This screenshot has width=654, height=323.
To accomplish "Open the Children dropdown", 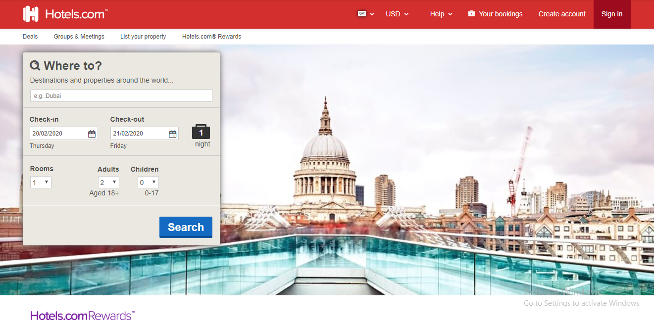I will click(148, 183).
